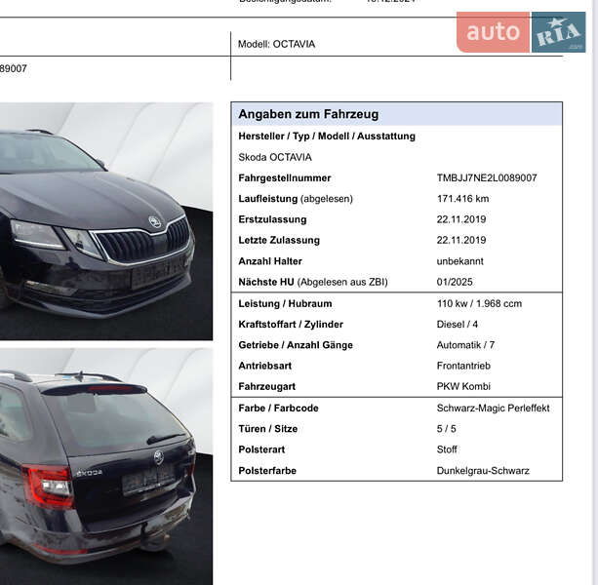
Task: Click the 'Antriebsart' label
Action: click(x=264, y=366)
